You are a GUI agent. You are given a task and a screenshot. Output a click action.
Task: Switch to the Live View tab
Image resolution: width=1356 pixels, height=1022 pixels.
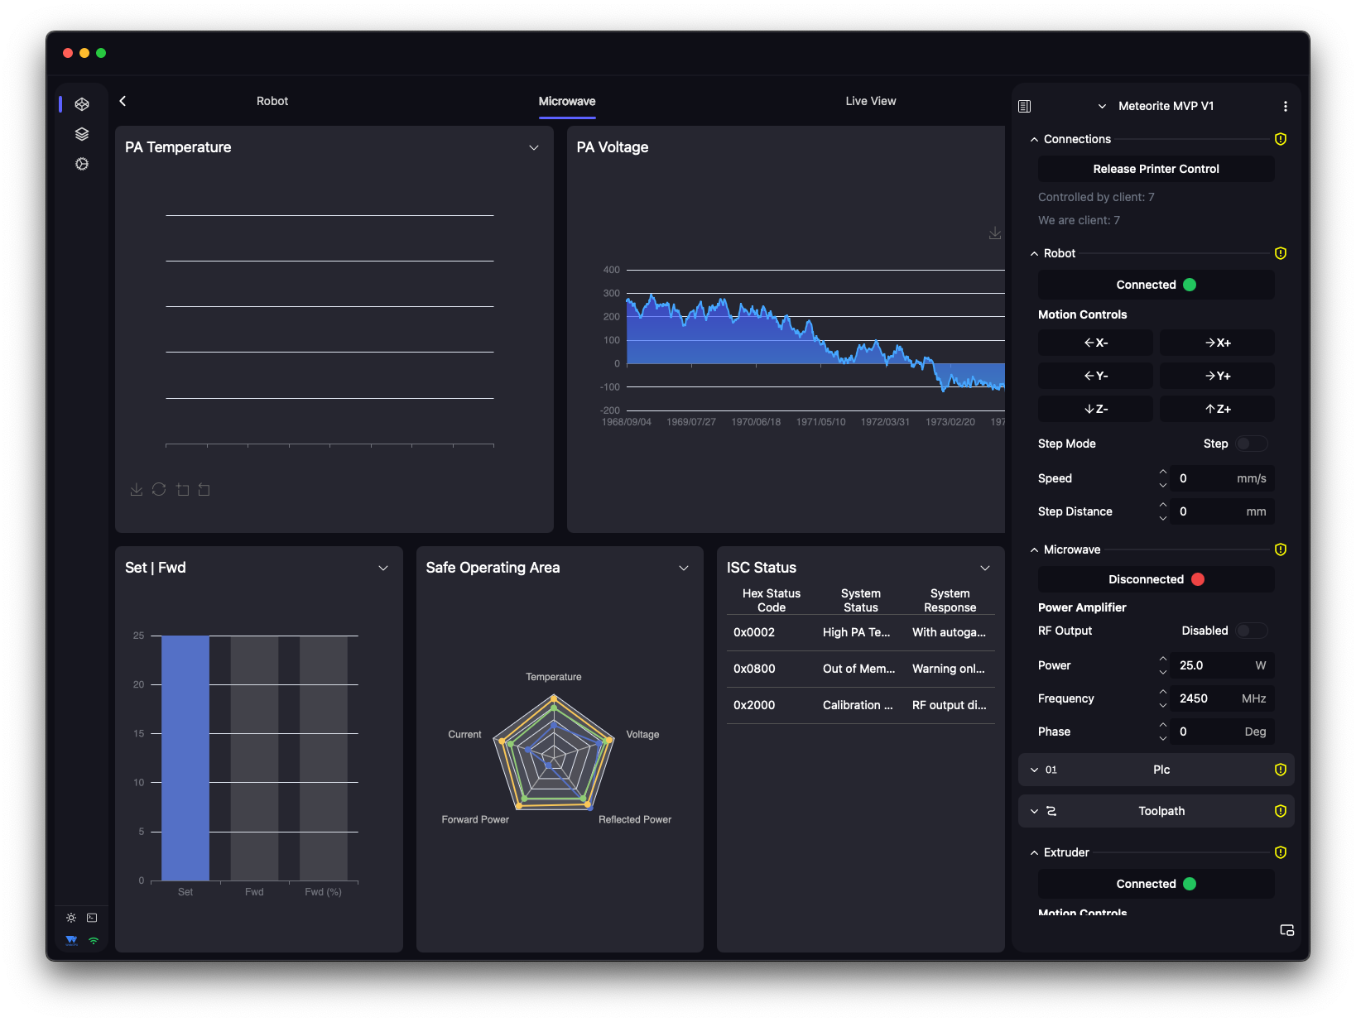click(871, 101)
